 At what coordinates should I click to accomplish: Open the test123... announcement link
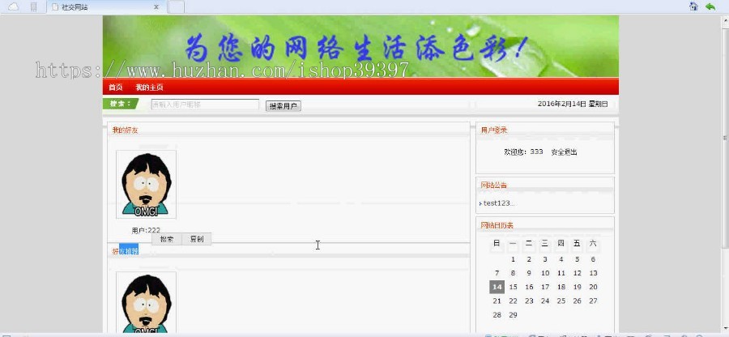coord(499,203)
